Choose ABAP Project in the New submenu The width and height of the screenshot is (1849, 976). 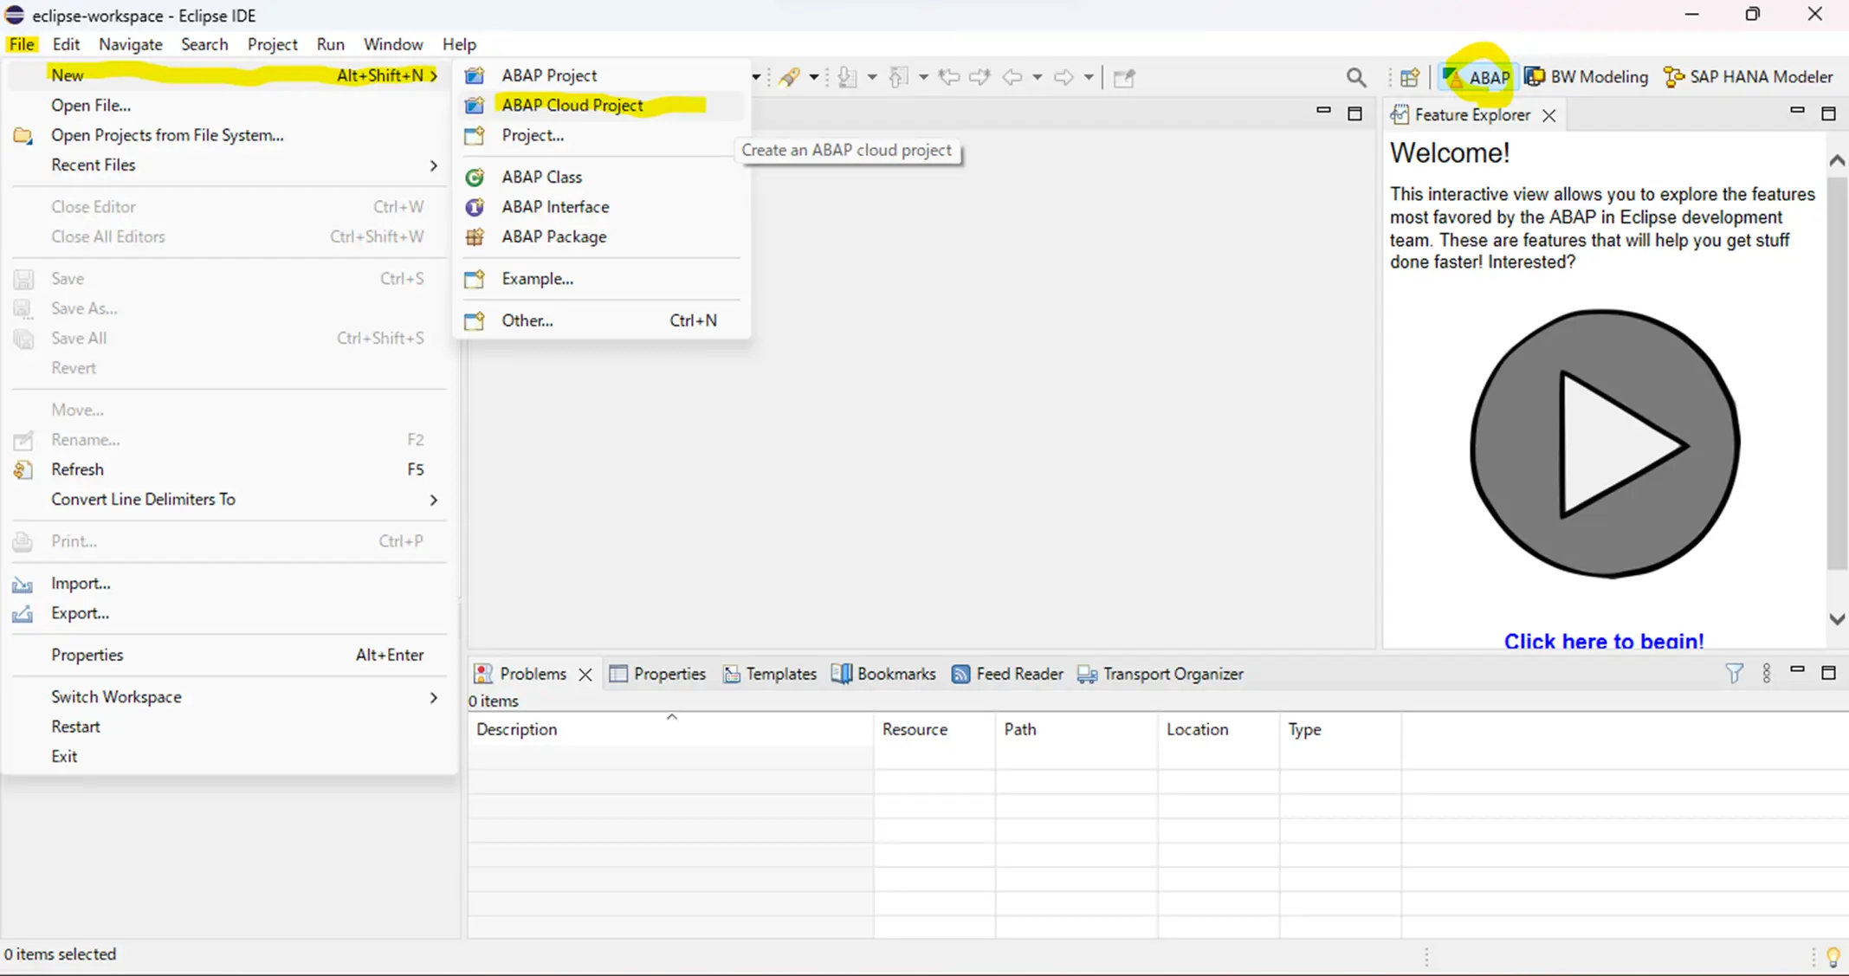(600, 75)
